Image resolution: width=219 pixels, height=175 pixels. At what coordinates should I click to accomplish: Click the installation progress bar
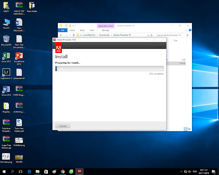pyautogui.click(x=109, y=68)
